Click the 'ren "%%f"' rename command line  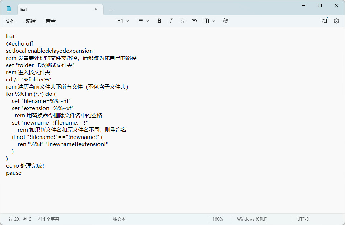tap(63, 144)
